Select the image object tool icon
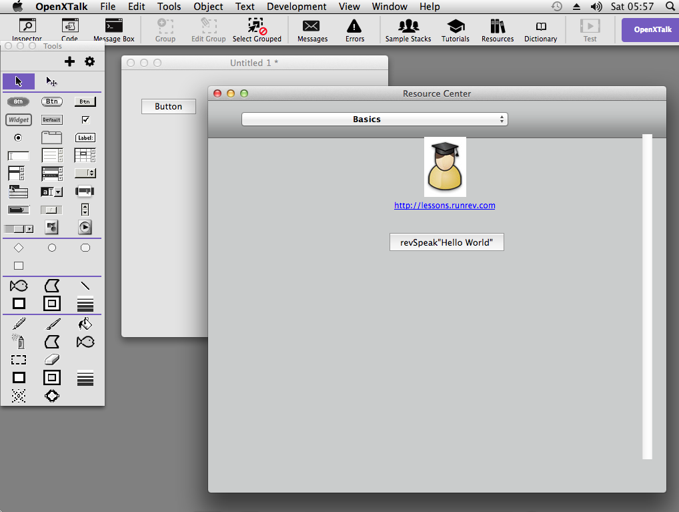Viewport: 679px width, 512px height. pyautogui.click(x=51, y=227)
